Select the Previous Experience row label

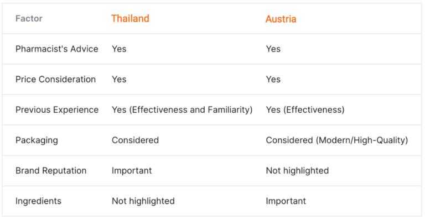[57, 109]
